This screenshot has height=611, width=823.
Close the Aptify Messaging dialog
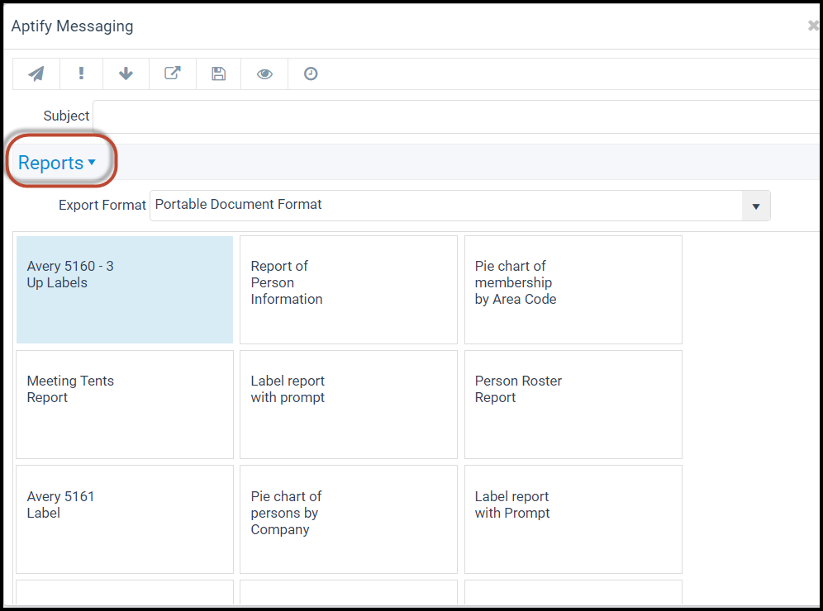point(813,25)
